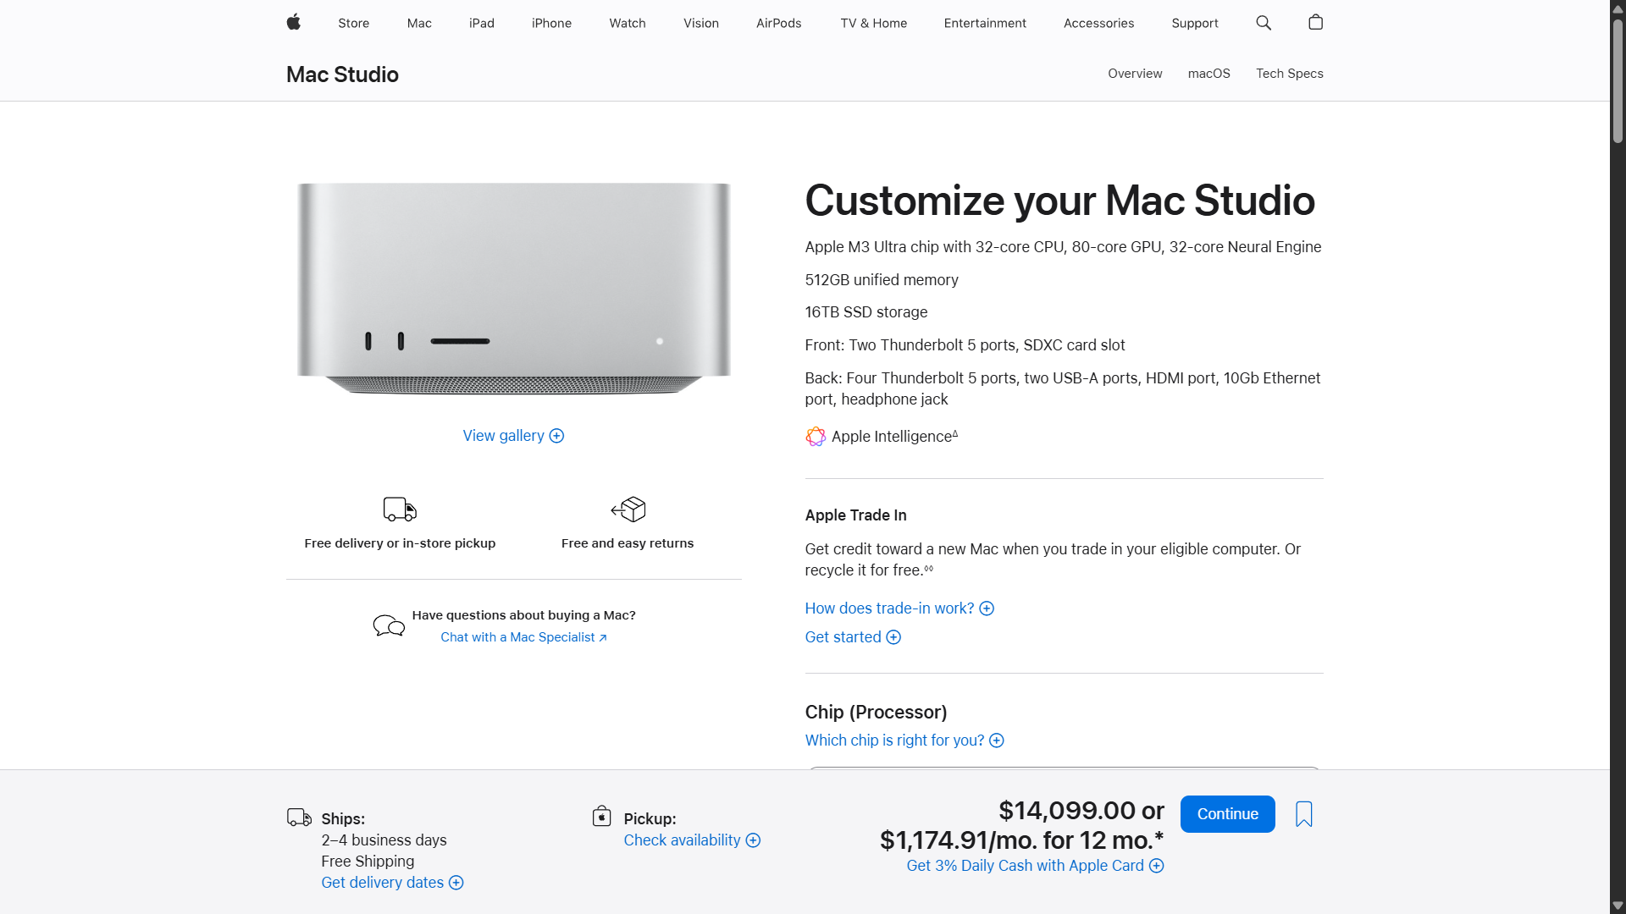The width and height of the screenshot is (1626, 914).
Task: Switch to Tech Specs tab
Action: pyautogui.click(x=1289, y=74)
